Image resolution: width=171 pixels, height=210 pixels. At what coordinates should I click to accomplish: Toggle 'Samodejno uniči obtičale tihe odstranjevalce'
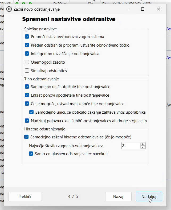(x=27, y=87)
